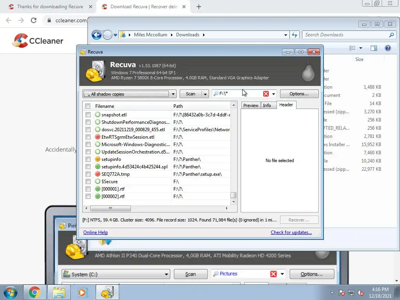Click the Explorer search magnifier icon
The height and width of the screenshot is (300, 400).
tap(391, 35)
